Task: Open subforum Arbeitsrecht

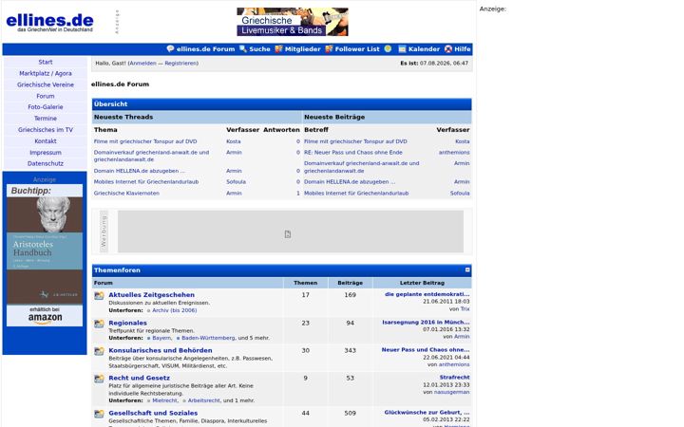Action: click(203, 400)
